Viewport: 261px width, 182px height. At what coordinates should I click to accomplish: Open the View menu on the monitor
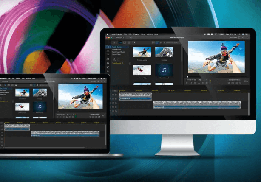click(143, 34)
